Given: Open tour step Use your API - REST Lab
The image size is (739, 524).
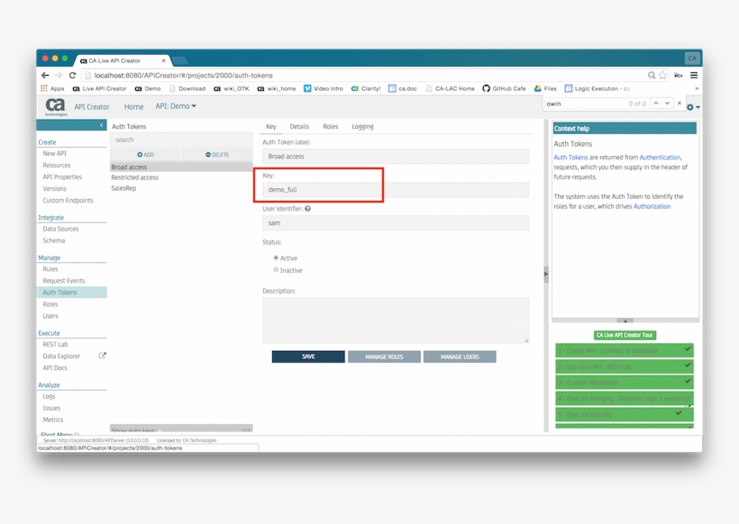Looking at the screenshot, I should (x=625, y=366).
